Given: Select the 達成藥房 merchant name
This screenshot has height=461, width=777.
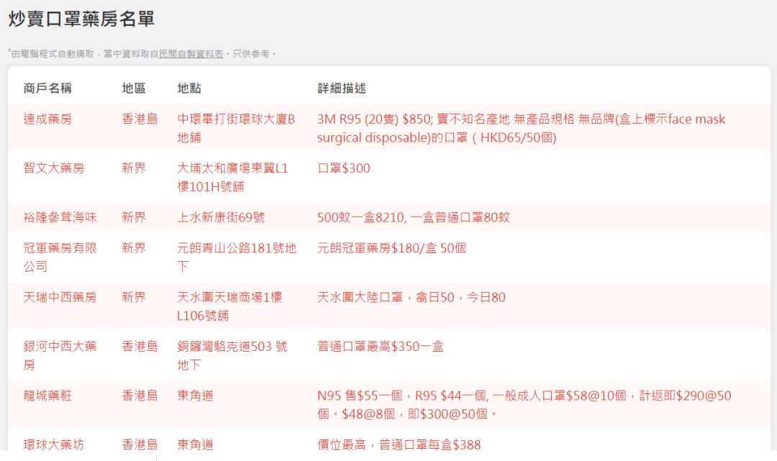Looking at the screenshot, I should (47, 119).
